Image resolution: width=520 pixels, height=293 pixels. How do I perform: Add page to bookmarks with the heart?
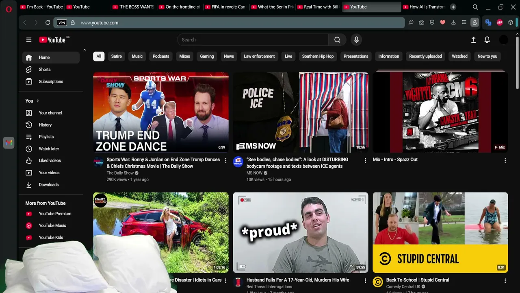tap(443, 23)
